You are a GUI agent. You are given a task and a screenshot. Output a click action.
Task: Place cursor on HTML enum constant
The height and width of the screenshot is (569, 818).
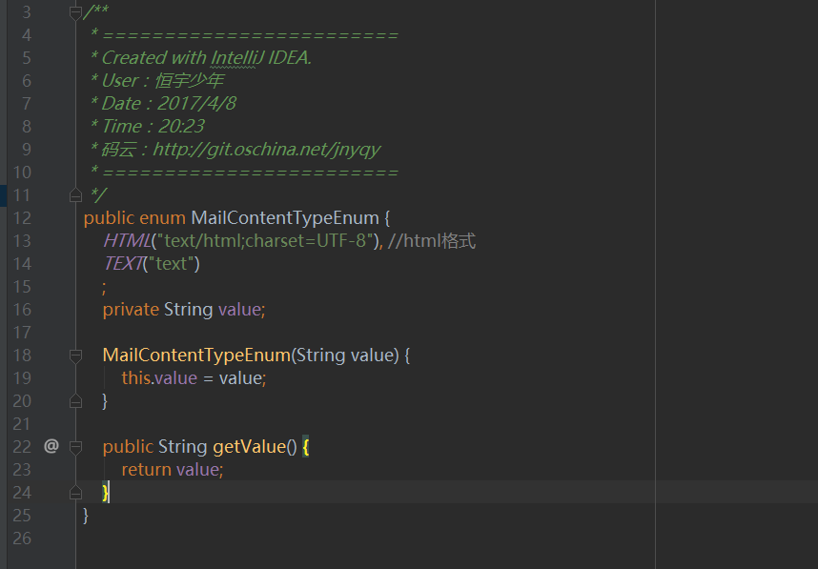(127, 241)
